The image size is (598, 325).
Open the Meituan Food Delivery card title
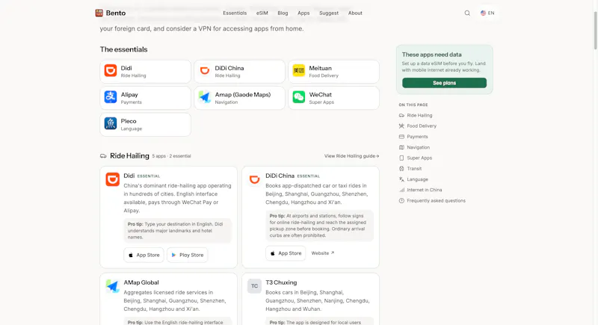[x=321, y=68]
